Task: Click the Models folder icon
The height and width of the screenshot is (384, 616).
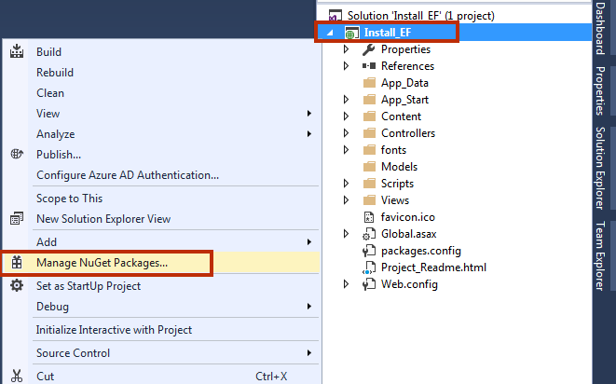Action: (369, 167)
